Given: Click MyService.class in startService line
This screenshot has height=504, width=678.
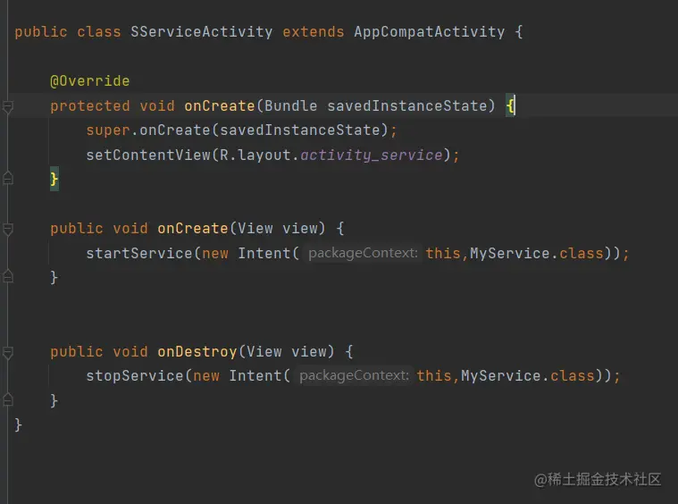Looking at the screenshot, I should pyautogui.click(x=537, y=253).
